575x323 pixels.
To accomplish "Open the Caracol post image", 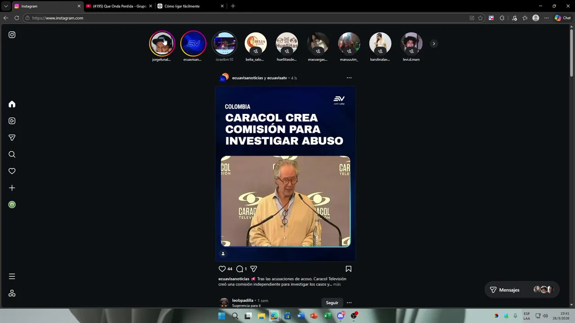I will coord(285,174).
